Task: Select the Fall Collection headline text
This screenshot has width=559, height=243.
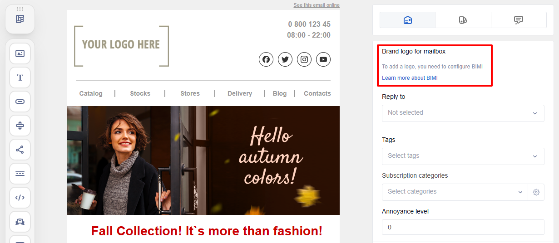Action: 207,231
